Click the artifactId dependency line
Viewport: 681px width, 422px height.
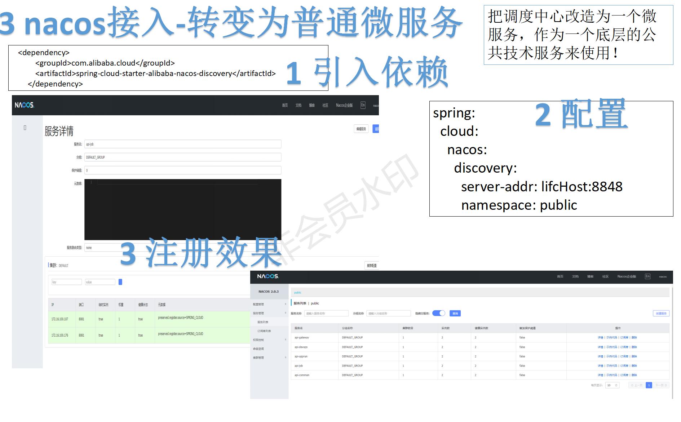pyautogui.click(x=155, y=74)
